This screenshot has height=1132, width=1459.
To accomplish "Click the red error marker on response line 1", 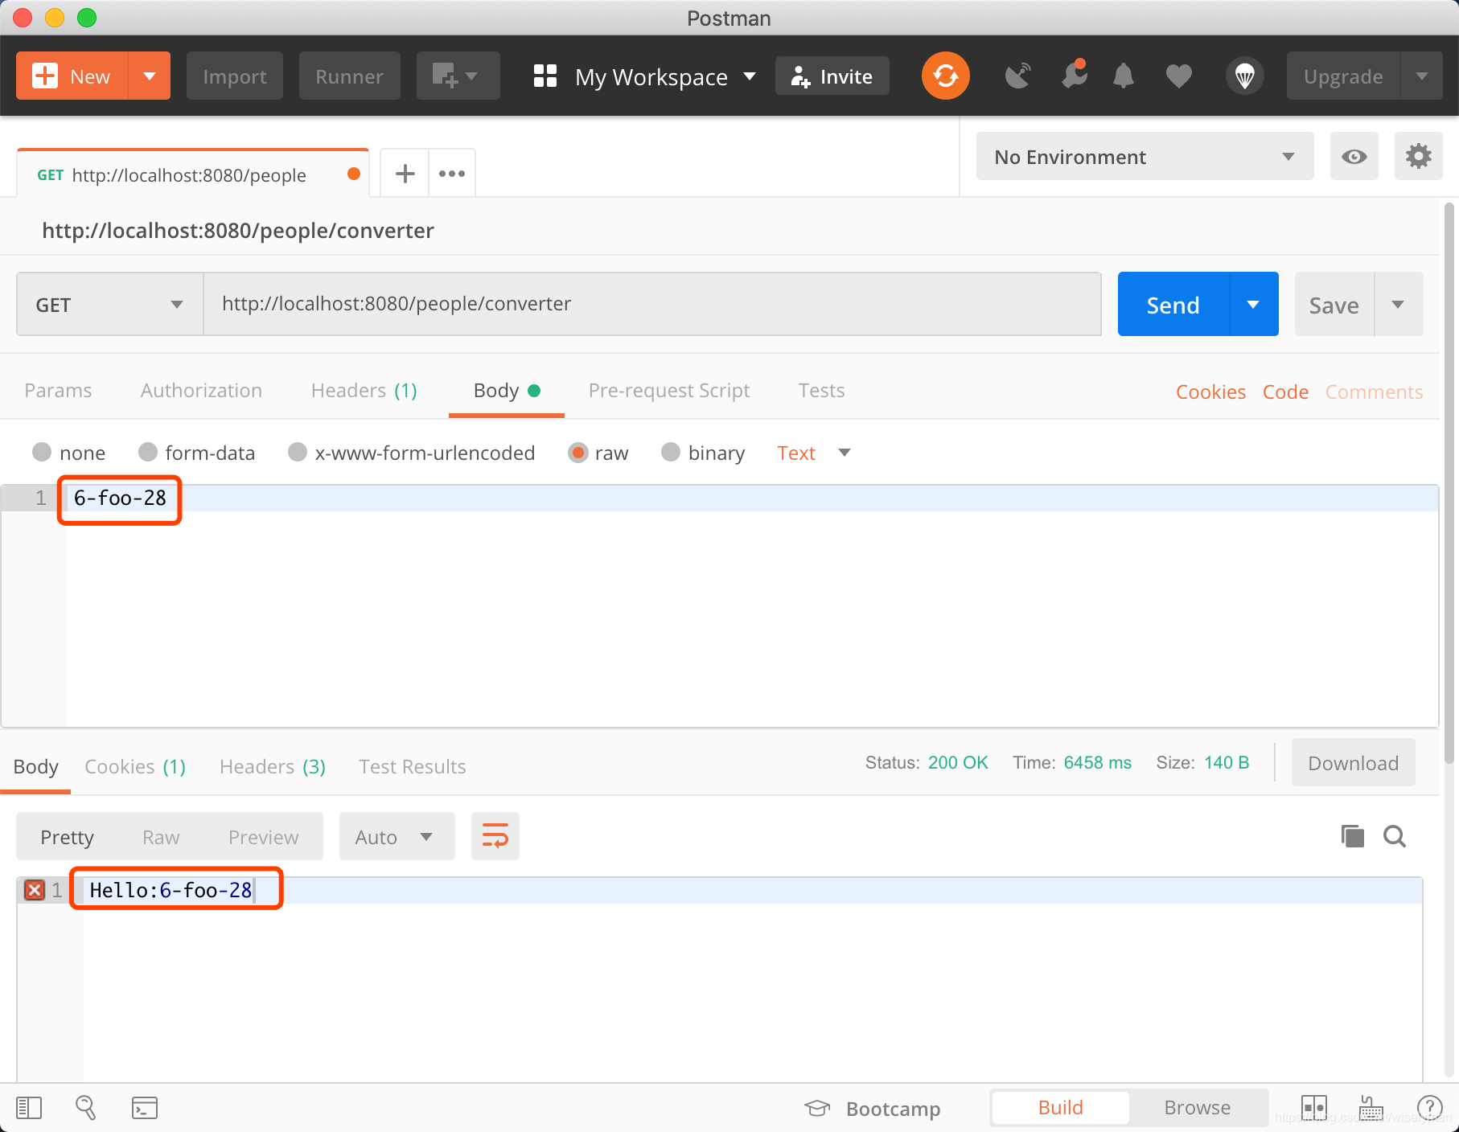I will pos(35,890).
